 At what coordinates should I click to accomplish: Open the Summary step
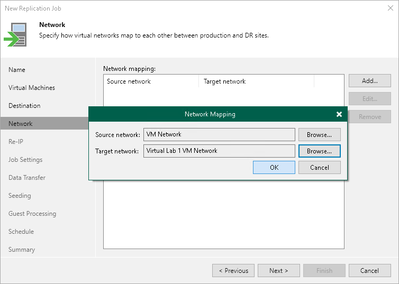[x=22, y=250]
